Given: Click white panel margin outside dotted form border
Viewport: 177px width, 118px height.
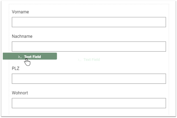Looking at the screenshot, I should [x=172, y=59].
